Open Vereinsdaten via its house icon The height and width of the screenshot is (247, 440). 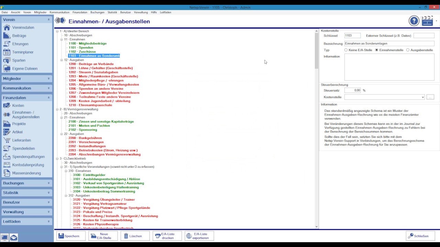tap(7, 27)
